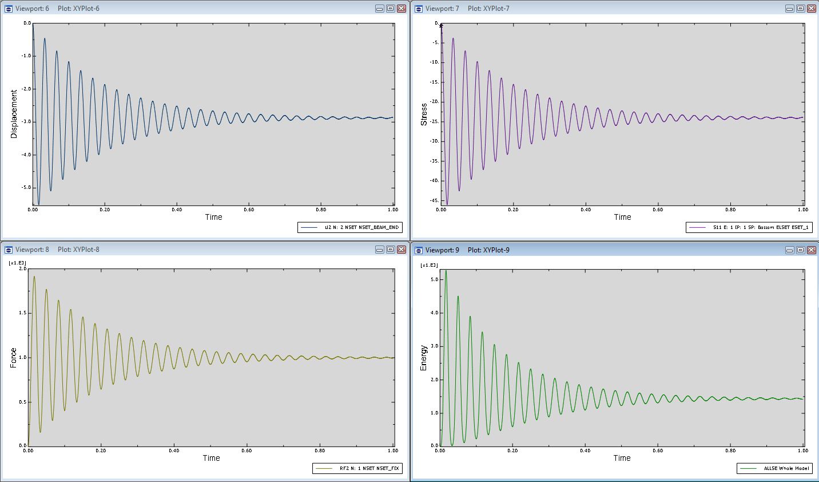Close Viewport 6 window
This screenshot has height=482, width=819.
[401, 9]
